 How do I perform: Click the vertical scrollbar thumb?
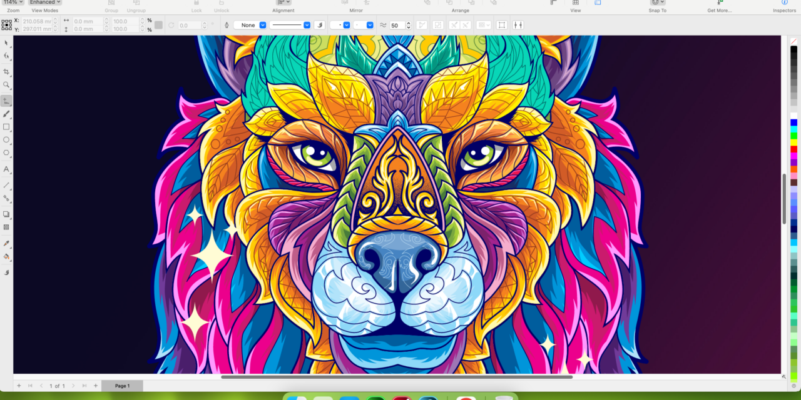point(784,199)
